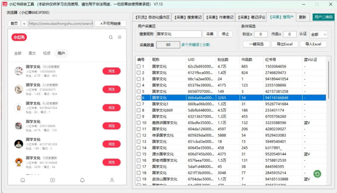This screenshot has width=337, height=193.
Task: Click the 采集 button
Action: point(210,34)
